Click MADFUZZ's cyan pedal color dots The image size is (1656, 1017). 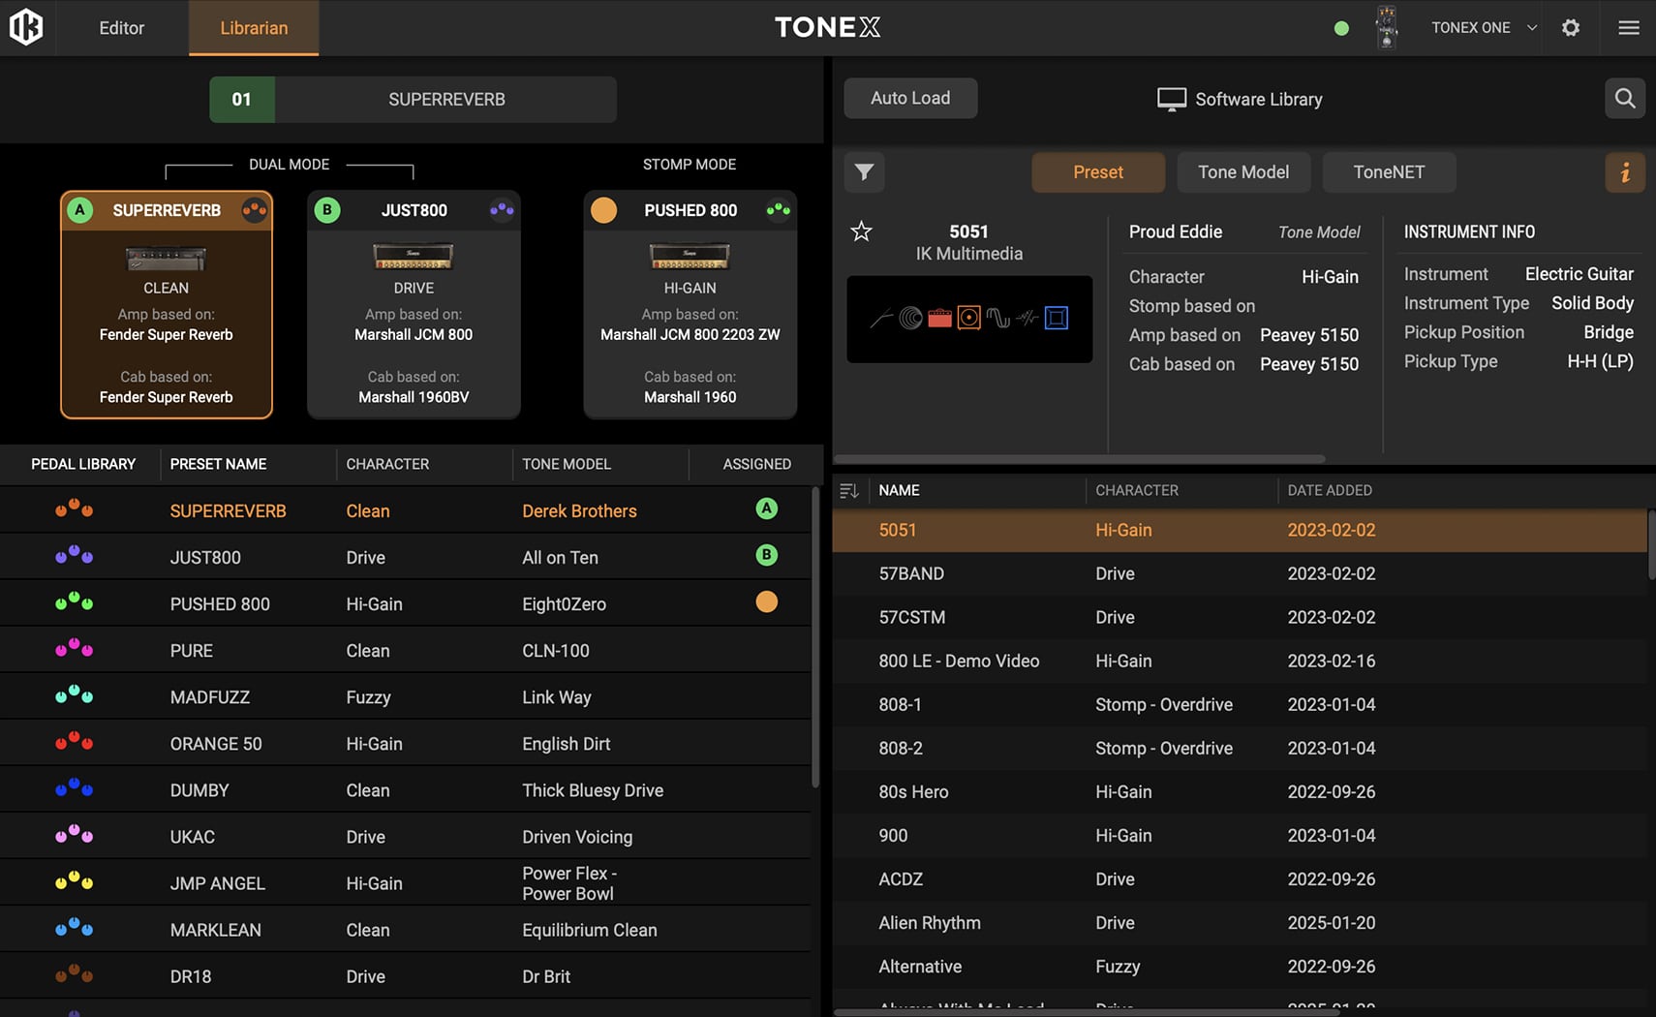(x=75, y=695)
